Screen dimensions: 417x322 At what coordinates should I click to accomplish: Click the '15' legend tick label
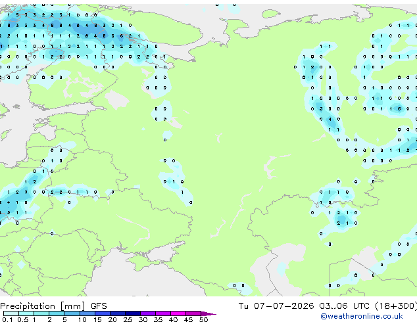pyautogui.click(x=97, y=319)
